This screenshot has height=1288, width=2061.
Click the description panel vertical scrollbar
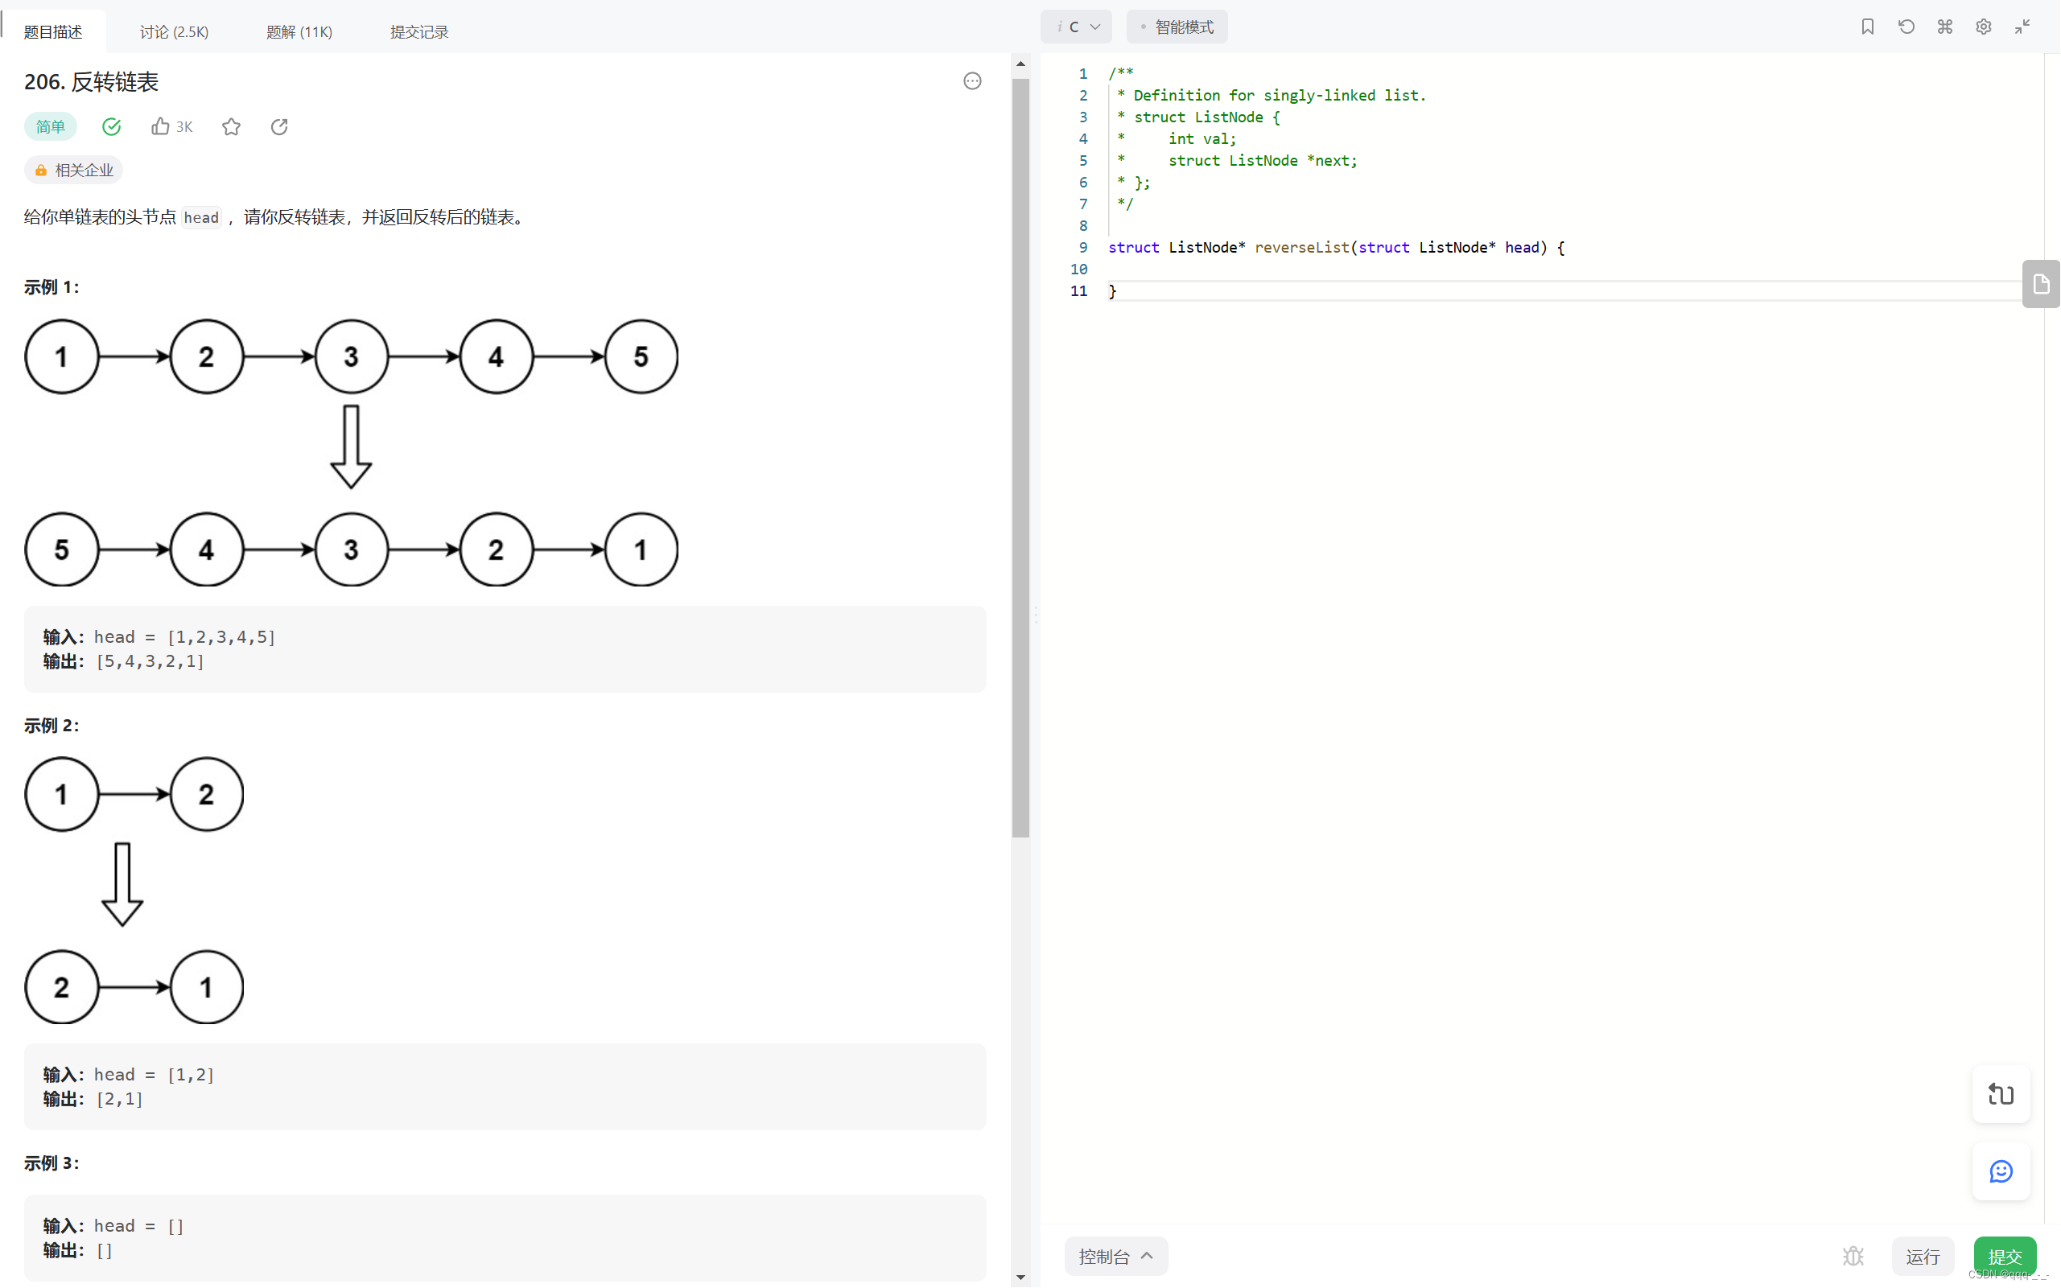click(x=1020, y=460)
